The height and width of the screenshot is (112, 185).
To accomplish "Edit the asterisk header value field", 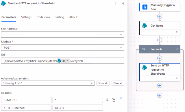I will point(77,100).
